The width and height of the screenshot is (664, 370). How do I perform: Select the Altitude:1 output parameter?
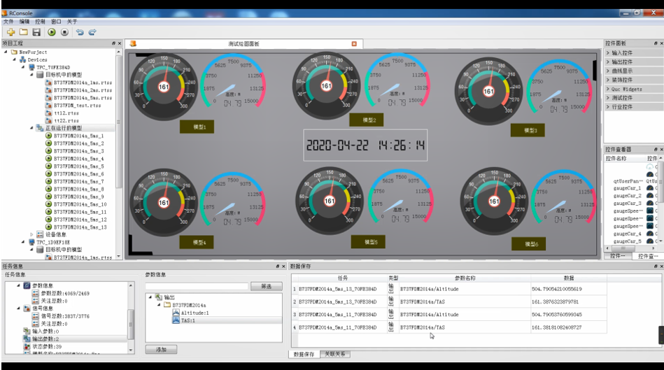point(195,313)
